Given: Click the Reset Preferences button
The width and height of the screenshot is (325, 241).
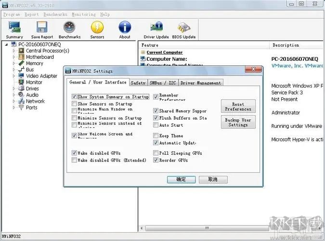Looking at the screenshot, I should pos(238,107).
